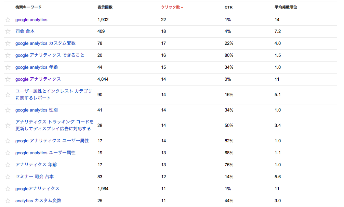Open the "google analytics カスタム変数" keyword link
The height and width of the screenshot is (207, 344).
pos(45,43)
